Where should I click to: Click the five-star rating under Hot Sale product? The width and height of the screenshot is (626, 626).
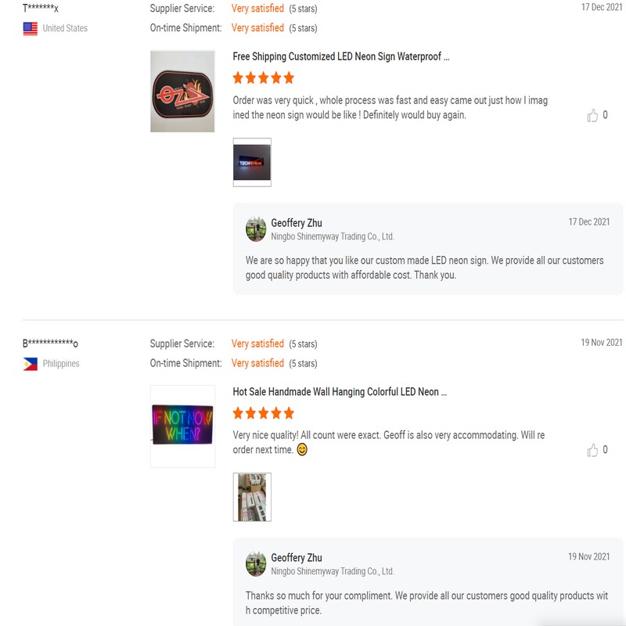pos(264,413)
